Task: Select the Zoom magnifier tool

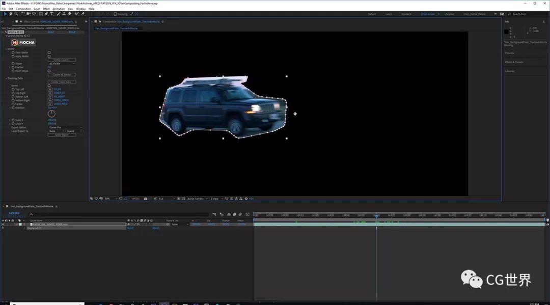Action: (x=16, y=14)
